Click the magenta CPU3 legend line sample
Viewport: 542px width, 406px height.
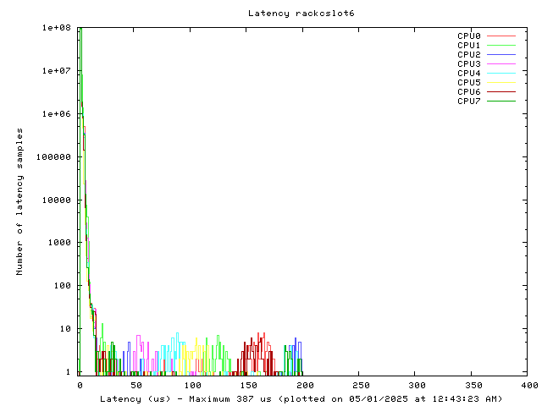tap(501, 64)
